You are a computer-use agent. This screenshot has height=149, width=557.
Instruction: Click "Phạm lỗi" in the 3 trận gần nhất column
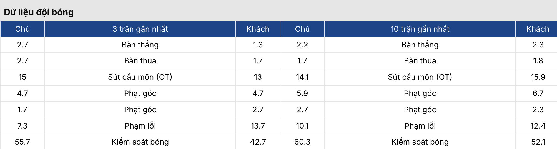(x=140, y=126)
